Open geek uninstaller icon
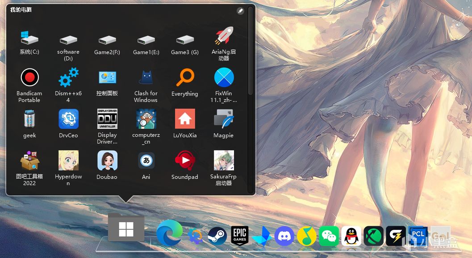472x258 pixels. [x=29, y=119]
